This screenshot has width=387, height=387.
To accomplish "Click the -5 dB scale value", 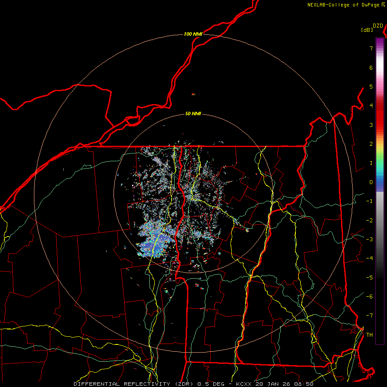I will [x=369, y=278].
